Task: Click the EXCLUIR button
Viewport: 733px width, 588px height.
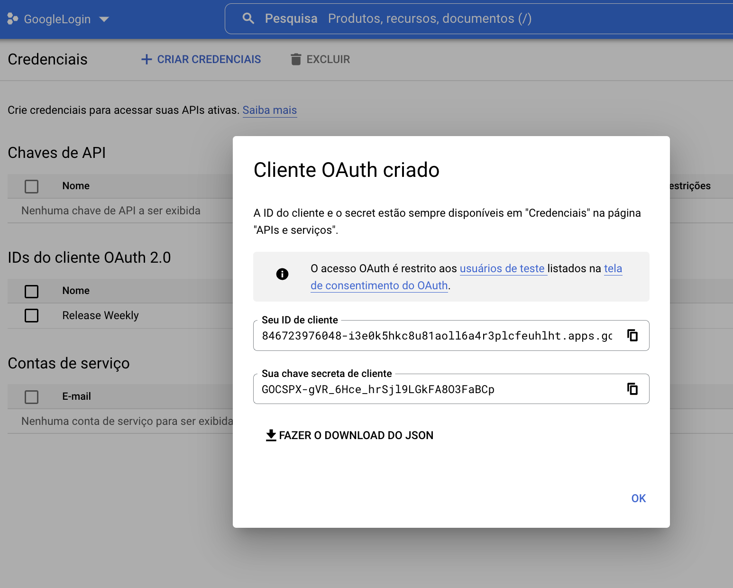Action: point(321,59)
